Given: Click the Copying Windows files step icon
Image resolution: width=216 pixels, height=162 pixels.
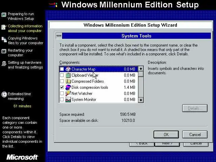Looking at the screenshot, I should (x=4, y=39).
